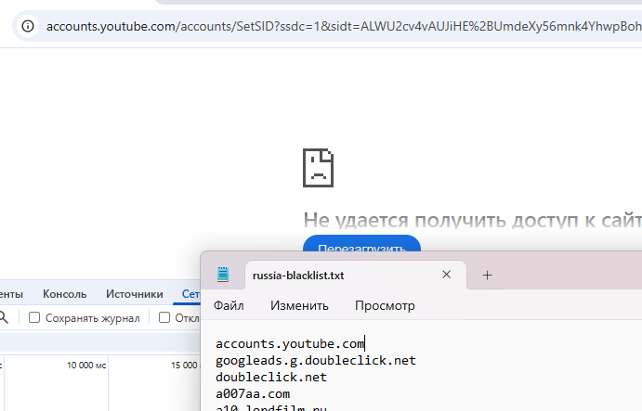The width and height of the screenshot is (642, 411).
Task: Enable the Сохранять журнал checkbox
Action: (x=34, y=317)
